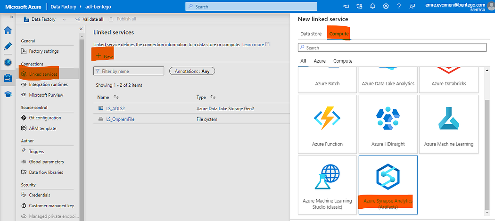Click the New linked service button
The image size is (495, 221).
tap(105, 56)
